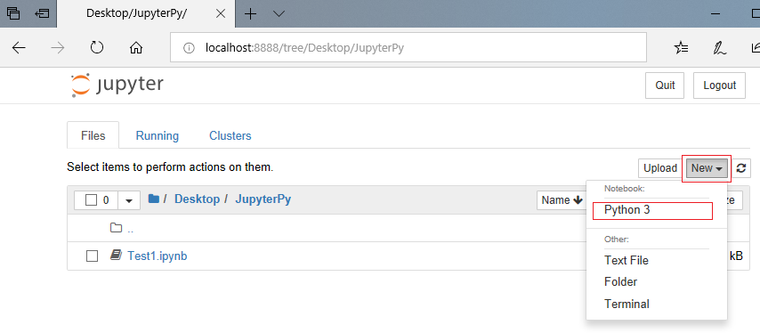Image resolution: width=760 pixels, height=333 pixels.
Task: Open the New dropdown button
Action: (x=707, y=168)
